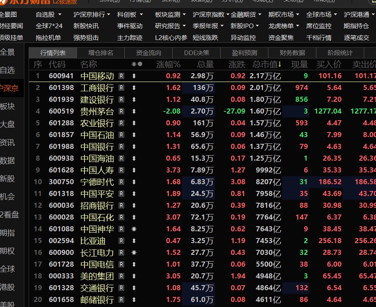This screenshot has height=307, width=376.
Task: Select the 宁德时代 stock name
Action: [x=97, y=182]
